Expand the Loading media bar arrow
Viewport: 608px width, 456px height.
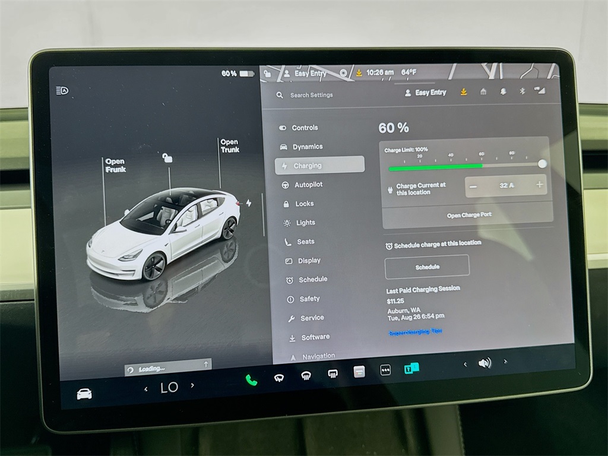[206, 364]
